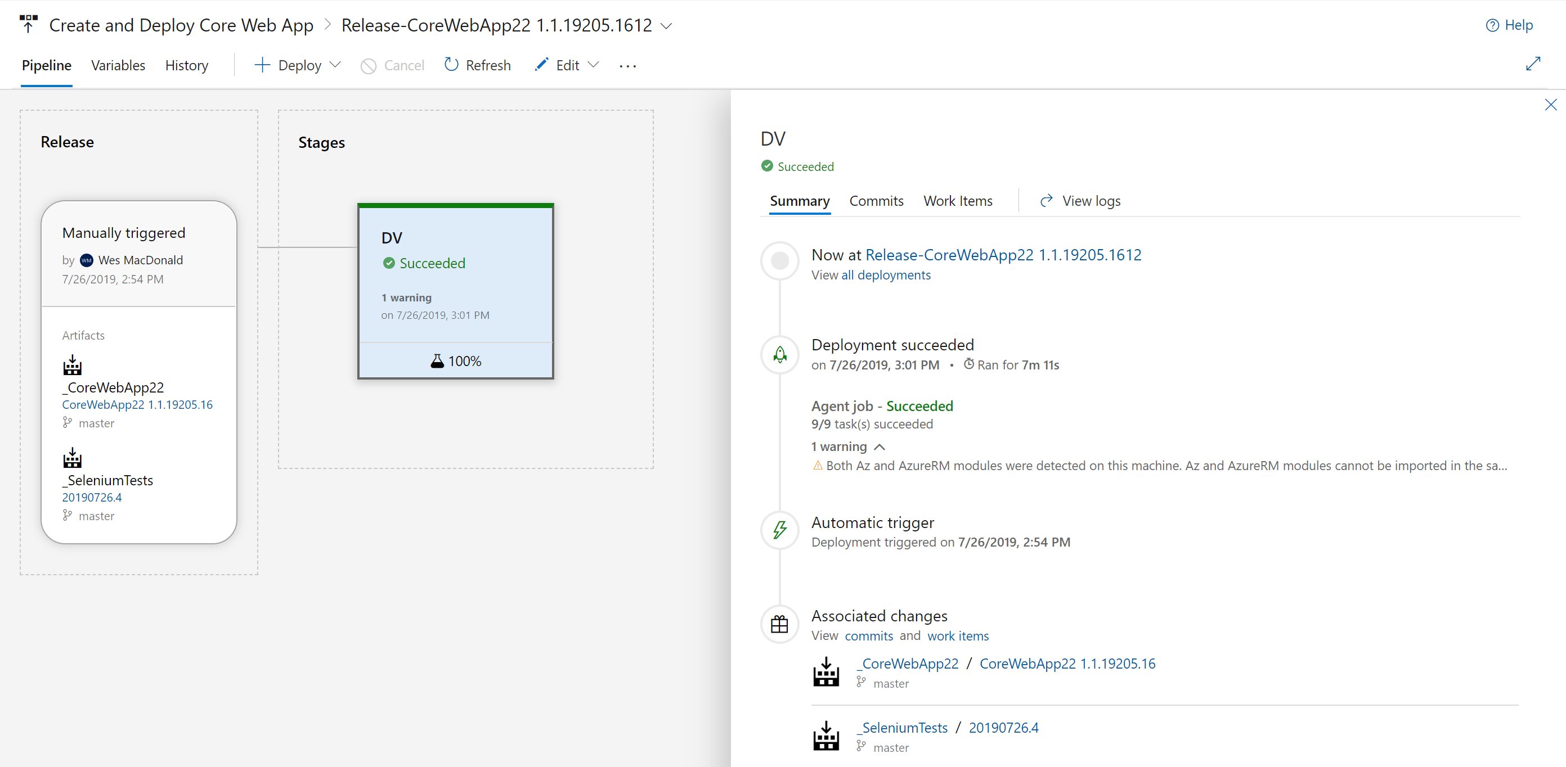This screenshot has width=1566, height=767.
Task: Collapse the 1 warning section
Action: click(879, 447)
